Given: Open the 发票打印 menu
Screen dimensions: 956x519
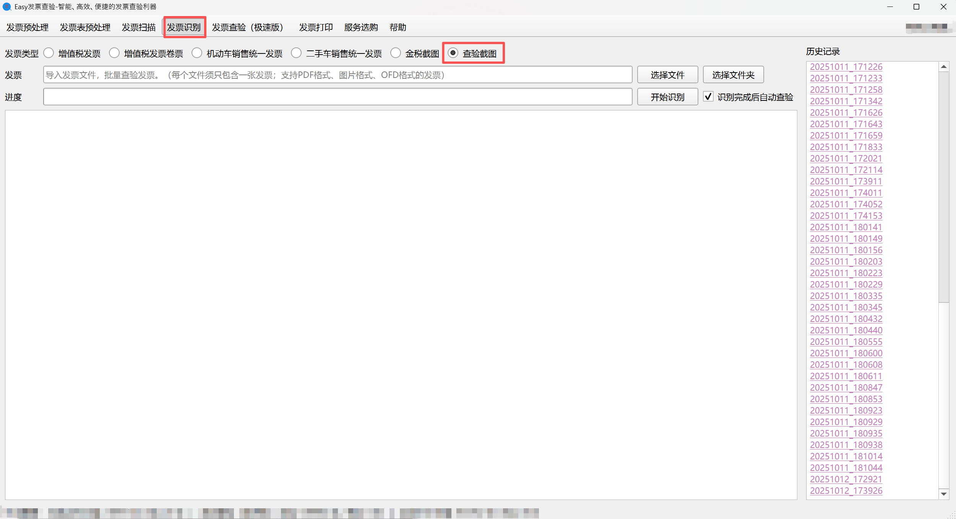Looking at the screenshot, I should click(316, 27).
